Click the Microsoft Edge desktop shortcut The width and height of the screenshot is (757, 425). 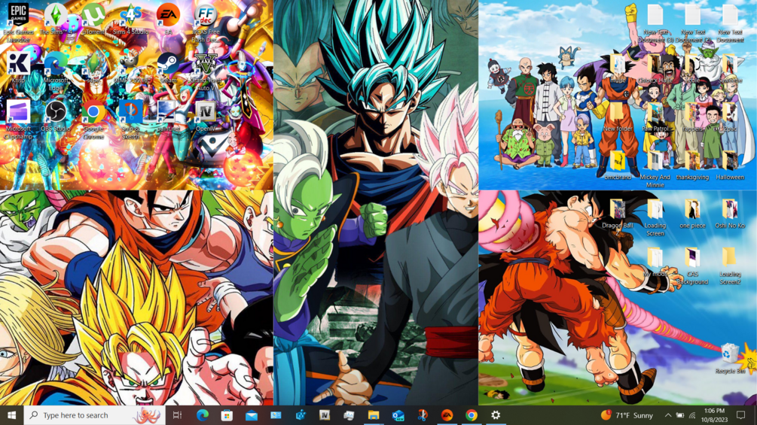pos(56,71)
